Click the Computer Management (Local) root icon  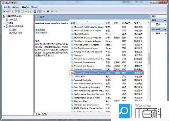click(4, 16)
